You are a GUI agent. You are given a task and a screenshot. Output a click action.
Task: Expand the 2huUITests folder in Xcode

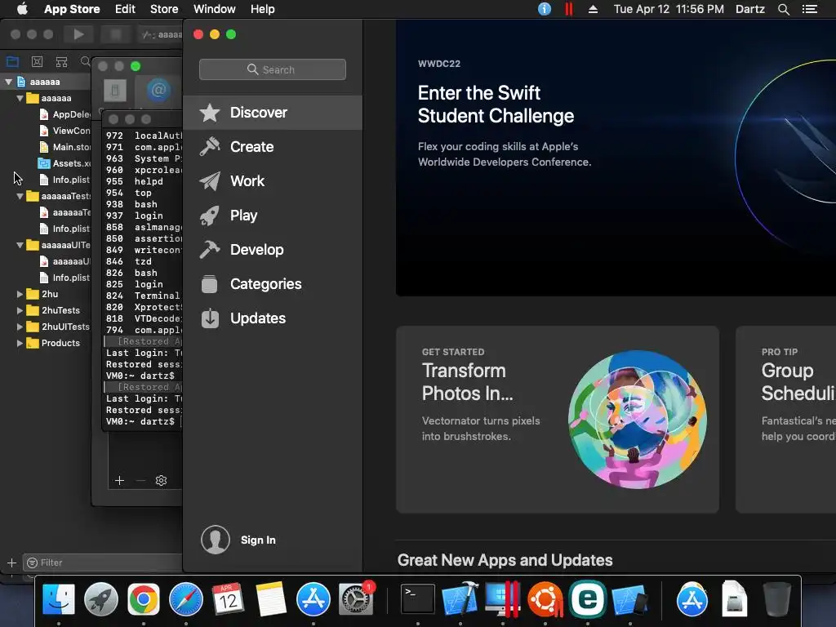point(20,327)
